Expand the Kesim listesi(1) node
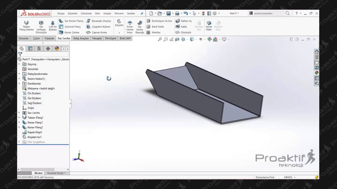Screen dimensions: 337x189 coord(19,79)
